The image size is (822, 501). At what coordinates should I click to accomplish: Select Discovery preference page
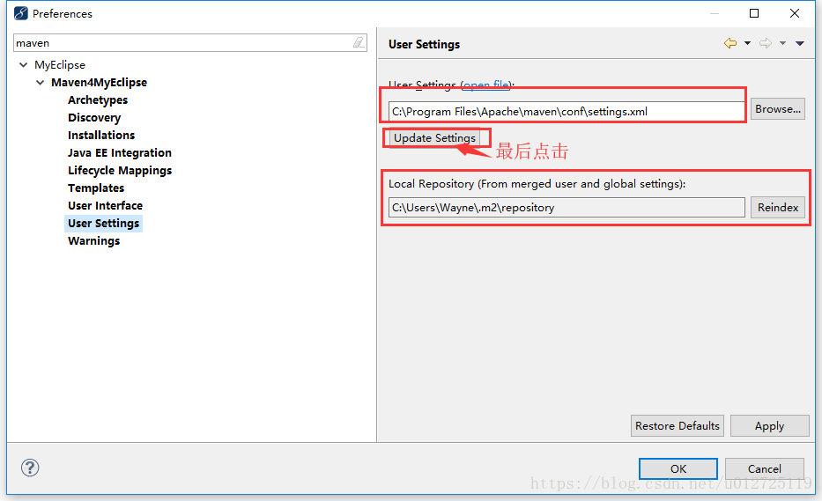94,118
